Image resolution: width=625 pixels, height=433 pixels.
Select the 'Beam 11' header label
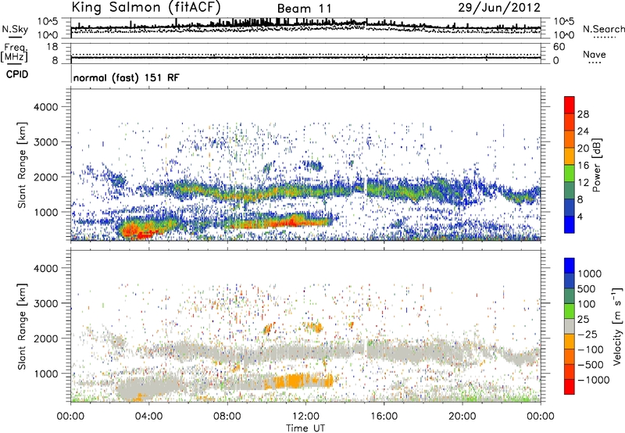[x=304, y=9]
